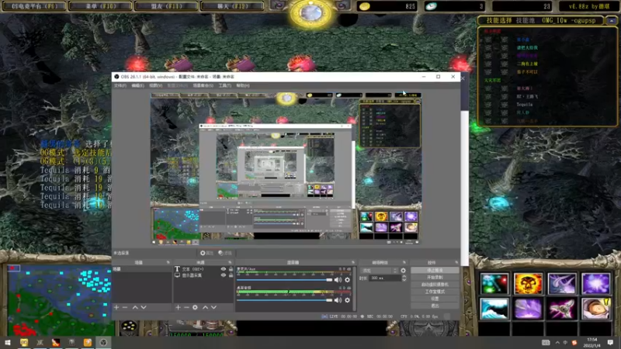Image resolution: width=621 pixels, height=349 pixels.
Task: Add a new source with plus icon
Action: pos(178,307)
